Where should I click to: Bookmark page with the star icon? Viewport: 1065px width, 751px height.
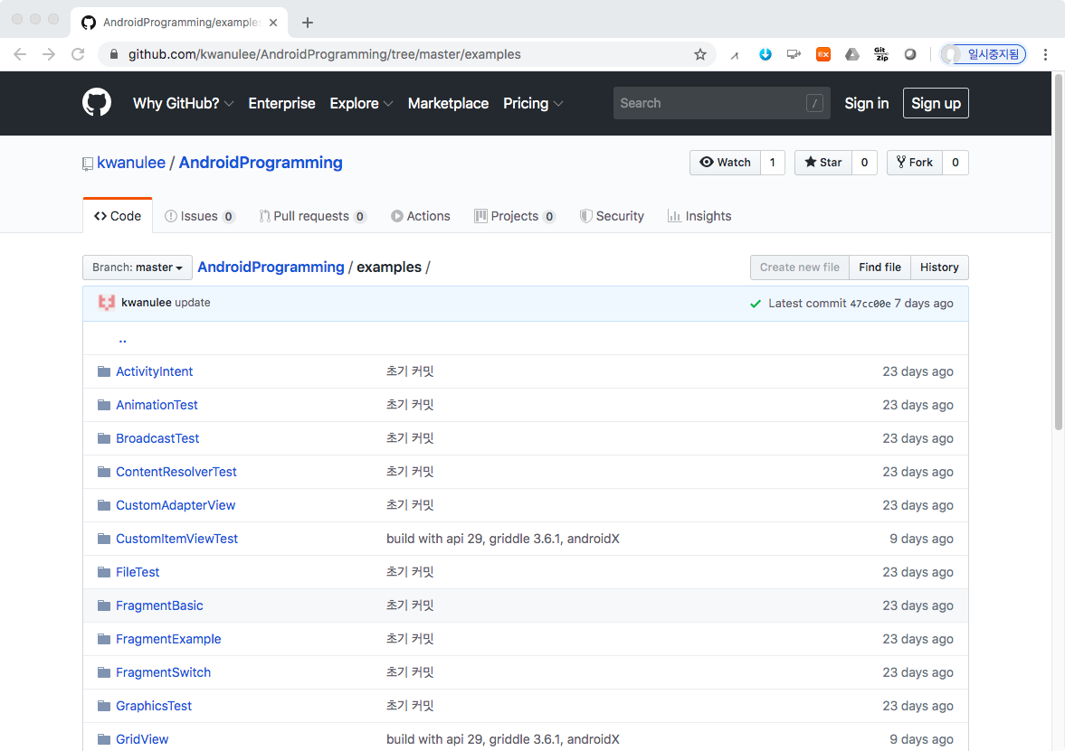[x=700, y=54]
